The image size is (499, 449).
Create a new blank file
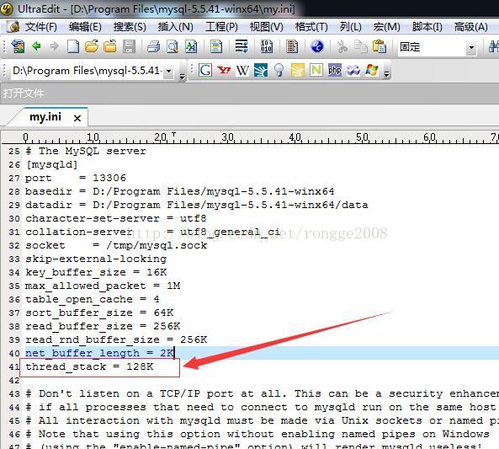(73, 46)
